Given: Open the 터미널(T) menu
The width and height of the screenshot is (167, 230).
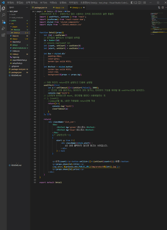Looking at the screenshot, I should pos(73,3).
